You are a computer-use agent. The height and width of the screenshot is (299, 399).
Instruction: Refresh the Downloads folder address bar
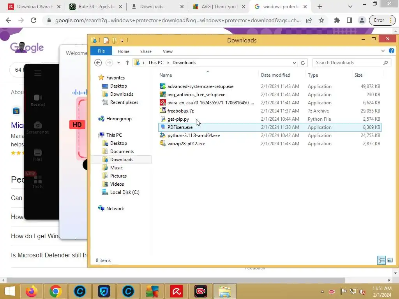click(302, 63)
